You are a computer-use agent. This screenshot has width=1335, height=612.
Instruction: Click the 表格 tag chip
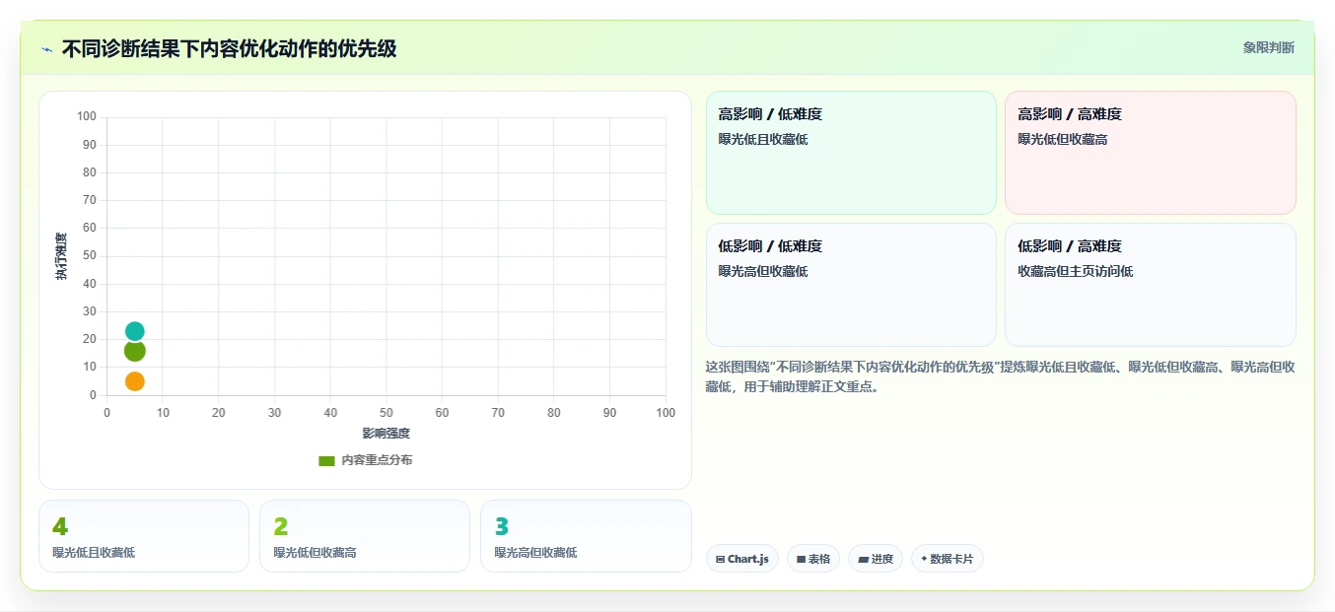pos(813,559)
